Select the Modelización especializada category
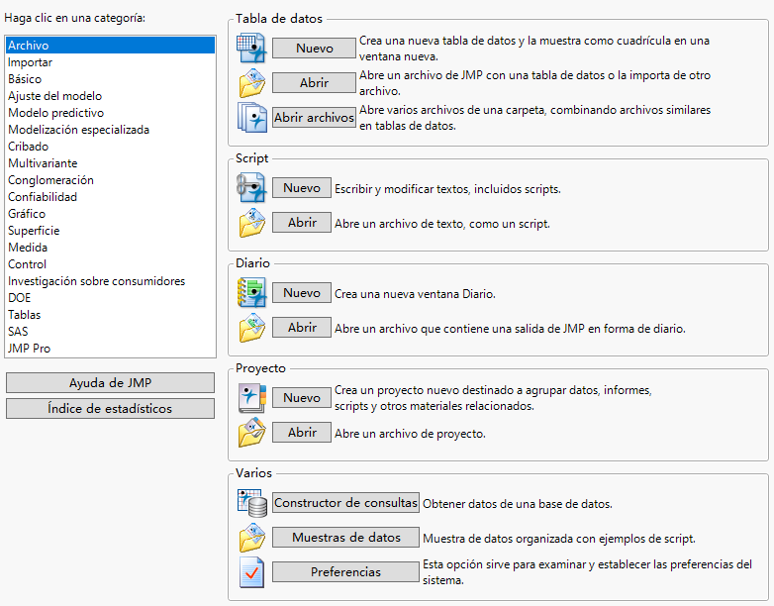This screenshot has width=774, height=606. point(111,130)
